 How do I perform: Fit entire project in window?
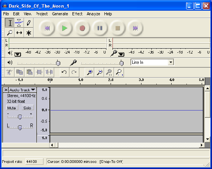[x=119, y=72]
